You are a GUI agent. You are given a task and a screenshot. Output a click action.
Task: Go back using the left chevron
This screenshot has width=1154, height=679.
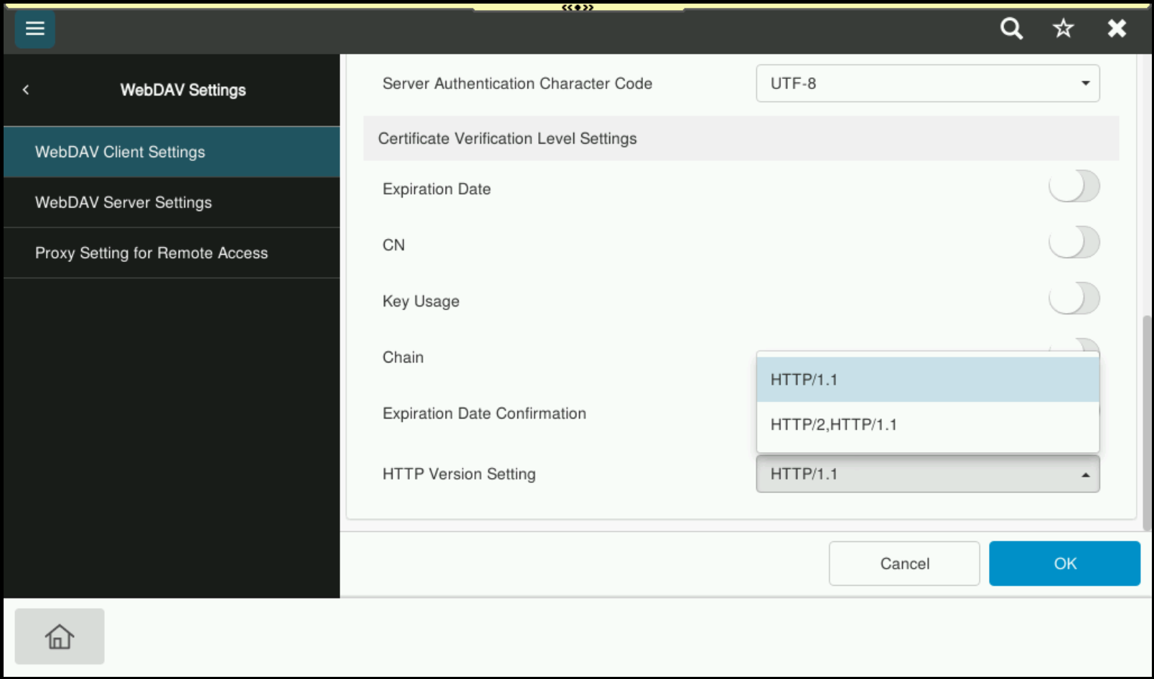coord(26,90)
